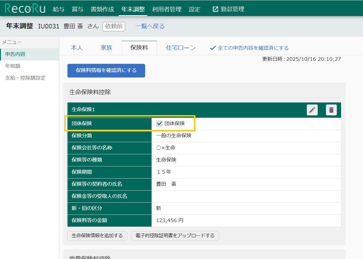Image resolution: width=363 pixels, height=259 pixels.
Task: Switch to the 本人 tab
Action: tap(77, 48)
